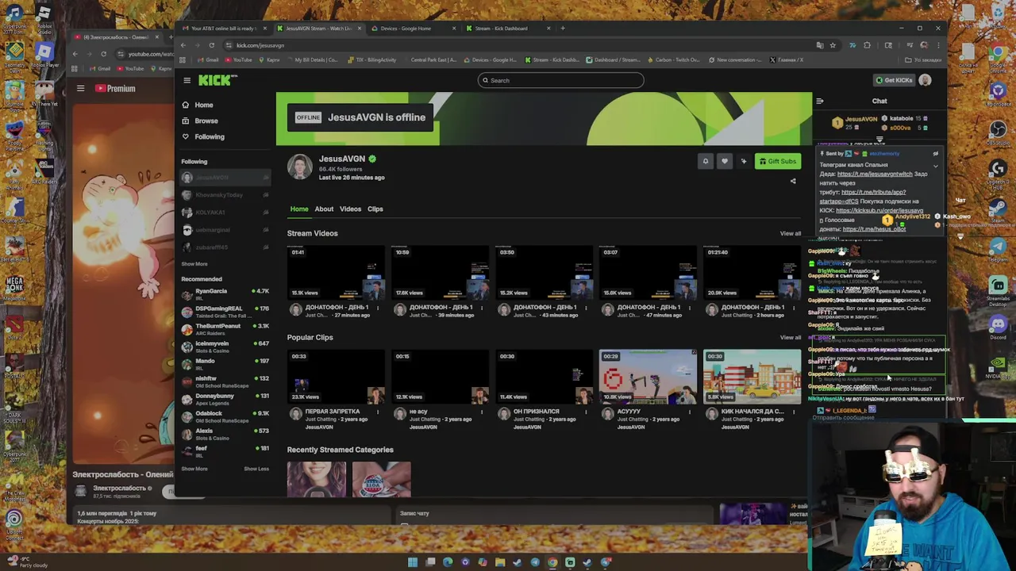Switch to the AT&T online bill tab
This screenshot has width=1016, height=571.
(224, 29)
